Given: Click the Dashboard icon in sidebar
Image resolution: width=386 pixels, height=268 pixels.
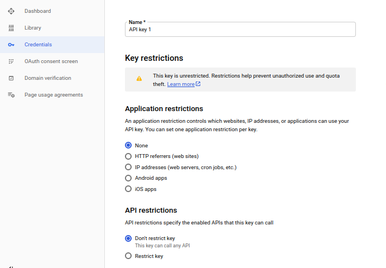Looking at the screenshot, I should click(x=11, y=11).
